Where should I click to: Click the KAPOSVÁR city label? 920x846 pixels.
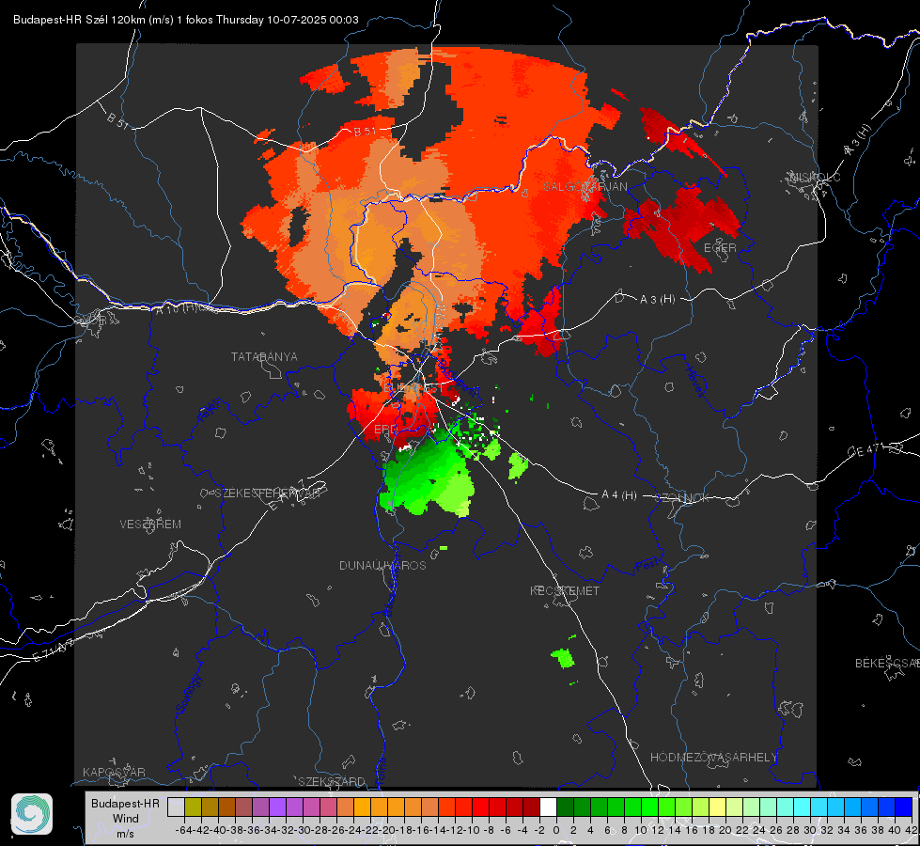click(x=114, y=772)
